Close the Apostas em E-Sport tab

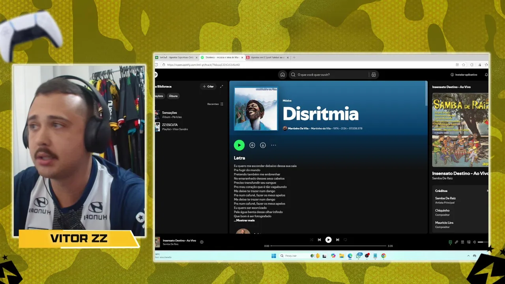point(288,58)
